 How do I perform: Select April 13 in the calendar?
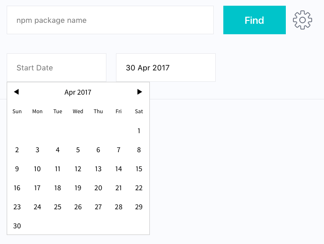pos(98,169)
